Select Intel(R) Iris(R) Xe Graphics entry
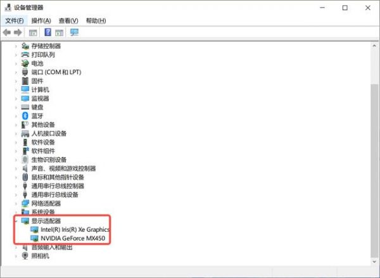380x278 pixels. pyautogui.click(x=75, y=229)
